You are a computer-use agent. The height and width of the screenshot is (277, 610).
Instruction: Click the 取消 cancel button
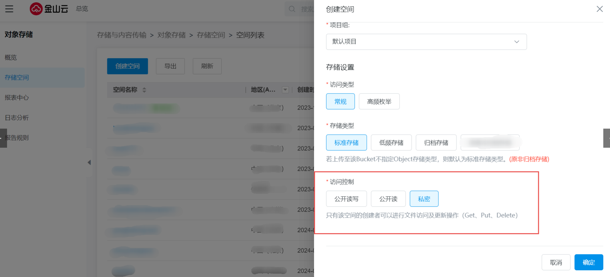pos(556,262)
